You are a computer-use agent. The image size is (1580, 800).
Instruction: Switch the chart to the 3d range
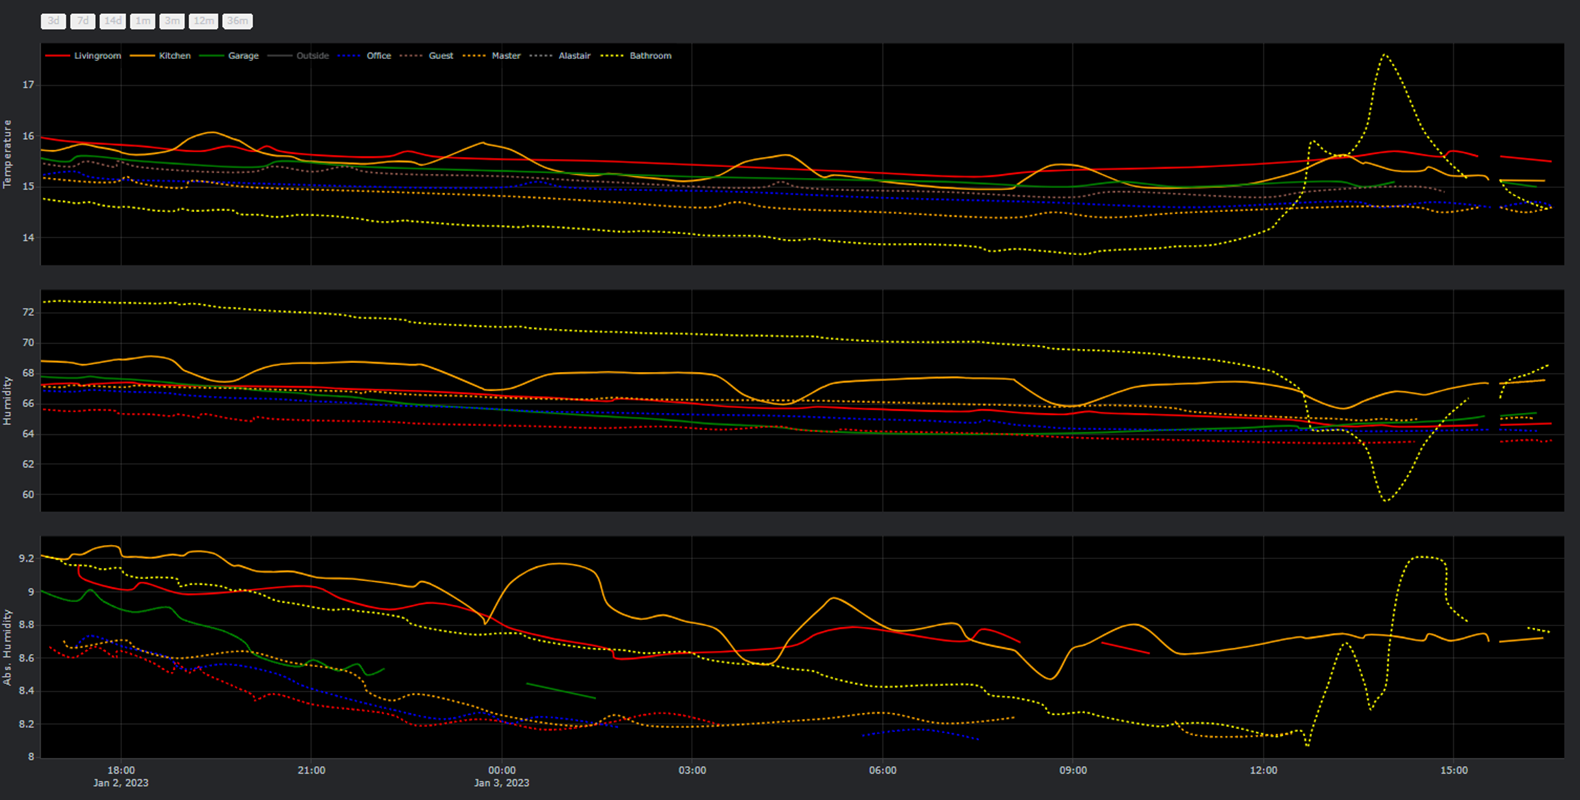[x=53, y=21]
